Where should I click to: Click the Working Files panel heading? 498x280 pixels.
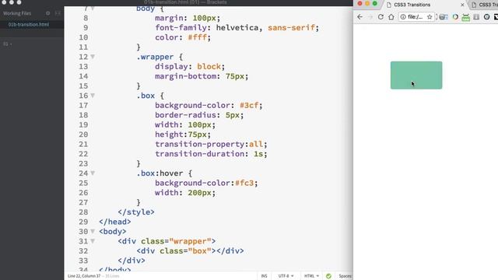point(17,13)
